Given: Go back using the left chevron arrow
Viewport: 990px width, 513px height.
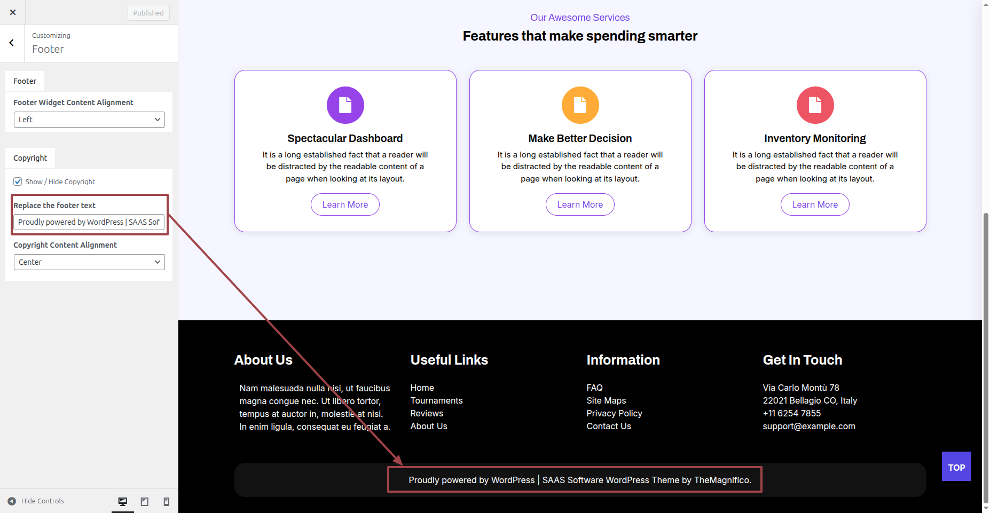Looking at the screenshot, I should coord(12,43).
